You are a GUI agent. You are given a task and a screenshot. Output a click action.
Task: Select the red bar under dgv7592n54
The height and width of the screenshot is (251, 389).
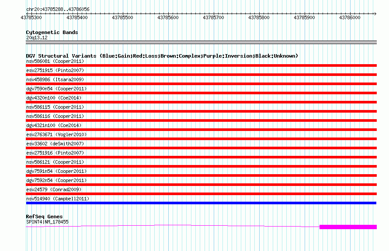pyautogui.click(x=201, y=185)
